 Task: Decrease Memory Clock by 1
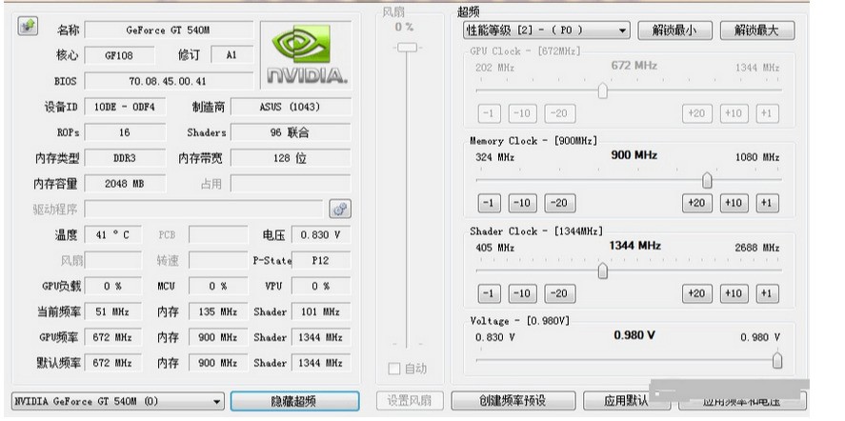coord(489,203)
